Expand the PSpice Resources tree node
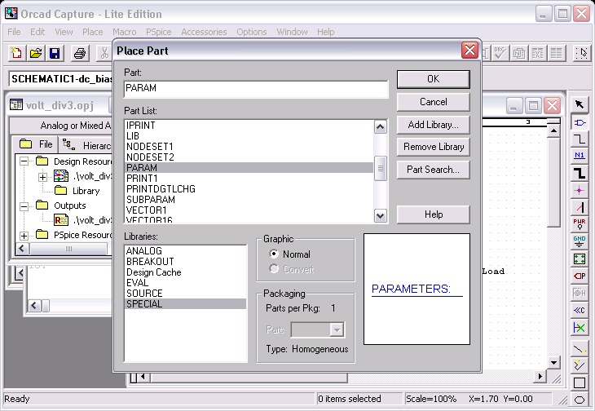The width and height of the screenshot is (595, 411). [x=24, y=236]
